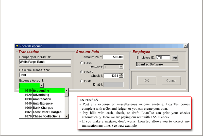Screen dimensions: 203x136
Task: Open the Expense Account dropdown arrow
Action: (41, 85)
